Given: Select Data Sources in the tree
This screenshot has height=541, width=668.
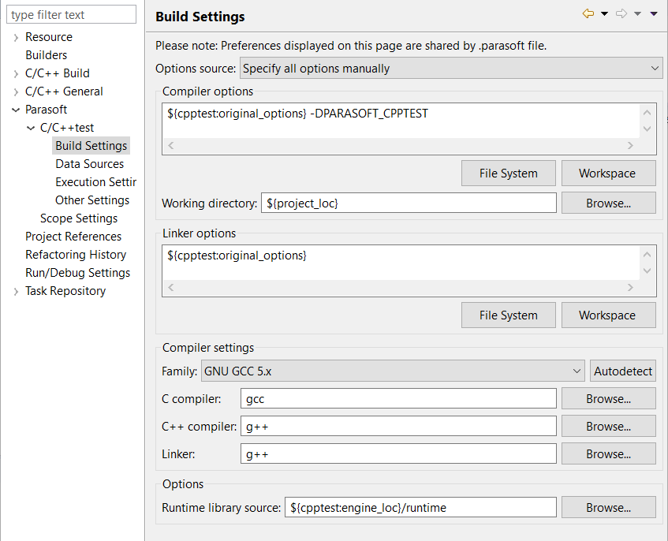Looking at the screenshot, I should 89,164.
